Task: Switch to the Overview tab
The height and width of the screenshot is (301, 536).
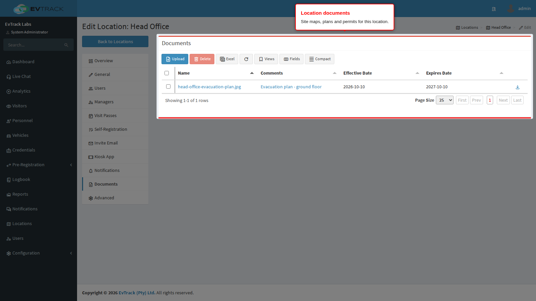Action: [x=115, y=61]
